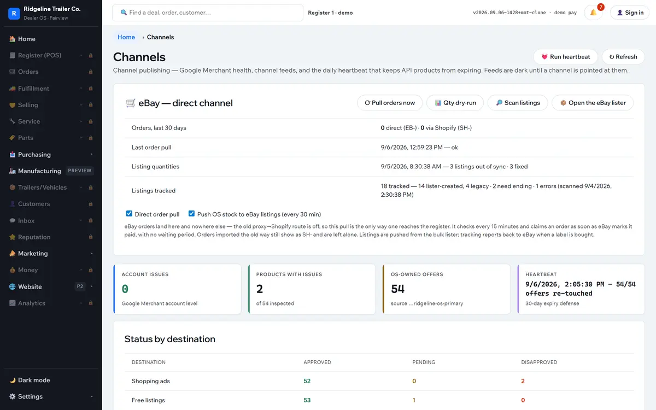
Task: Click the Register (POS) sidebar icon
Action: (x=13, y=55)
